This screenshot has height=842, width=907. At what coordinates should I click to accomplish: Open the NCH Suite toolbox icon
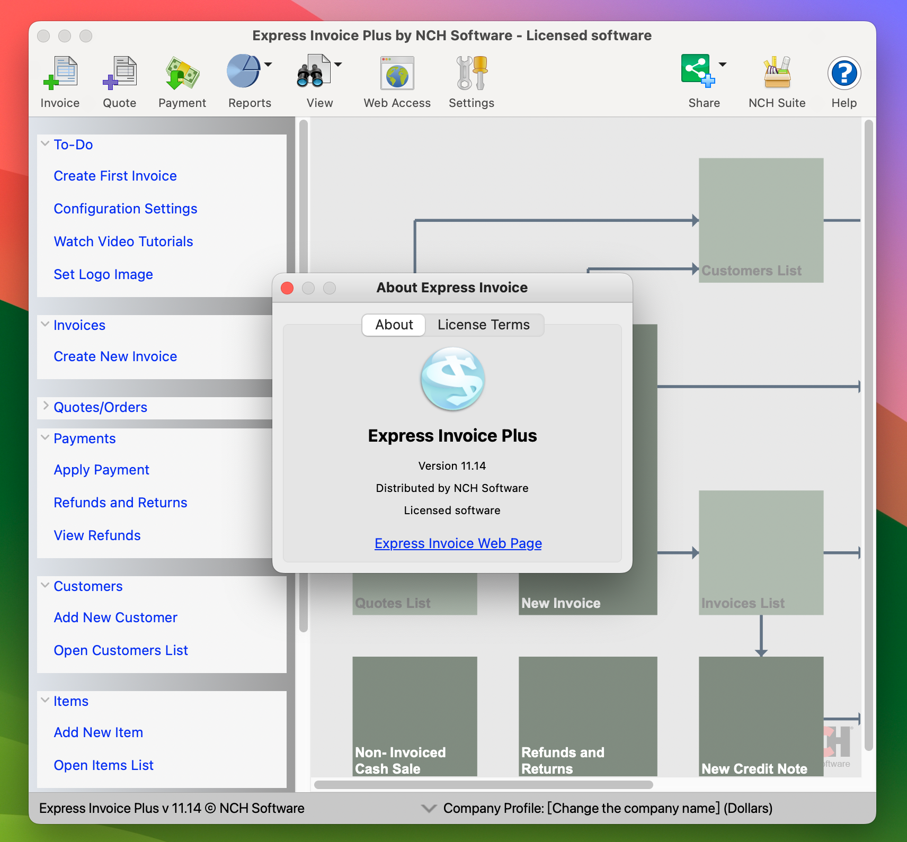pos(777,73)
